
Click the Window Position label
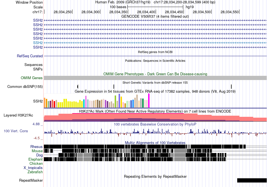pos(29,2)
